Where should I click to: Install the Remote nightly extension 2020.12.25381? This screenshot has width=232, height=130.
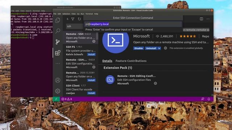91,80
